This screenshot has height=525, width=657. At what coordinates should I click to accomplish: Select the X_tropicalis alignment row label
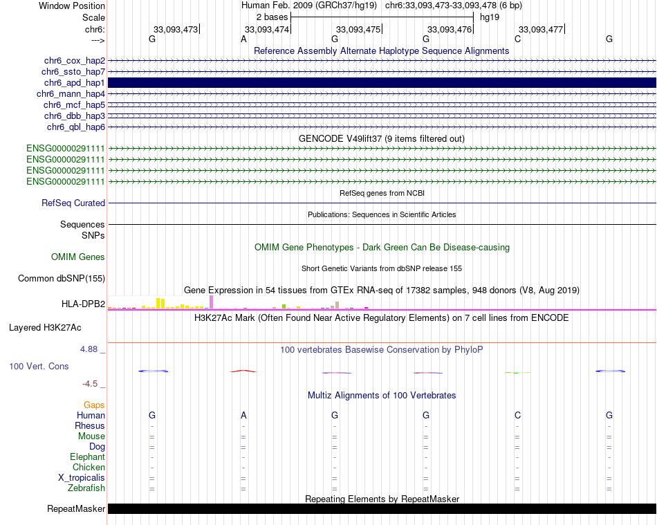[x=82, y=478]
